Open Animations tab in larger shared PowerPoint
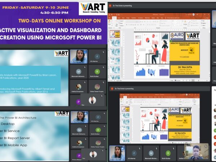216x162 pixels. tap(140, 18)
